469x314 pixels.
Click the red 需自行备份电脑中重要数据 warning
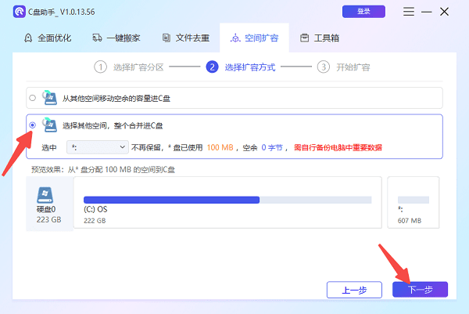pyautogui.click(x=338, y=147)
